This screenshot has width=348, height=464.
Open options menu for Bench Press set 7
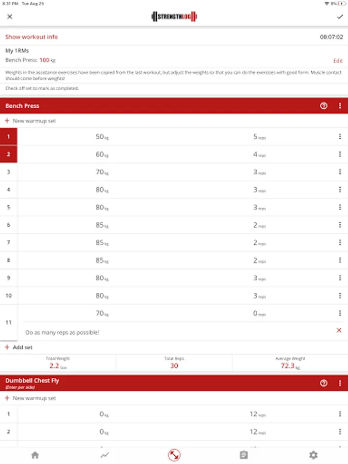340,242
